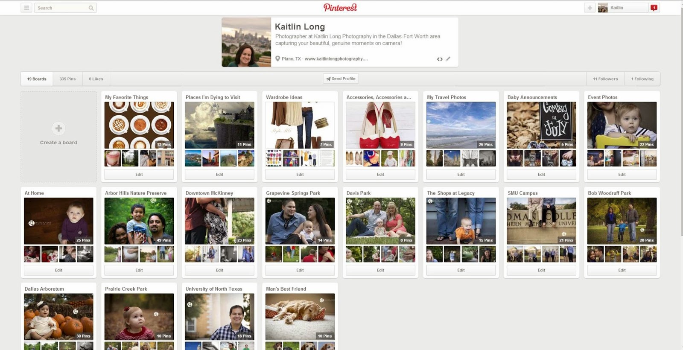View the 11 Followers tab
683x350 pixels.
point(605,79)
